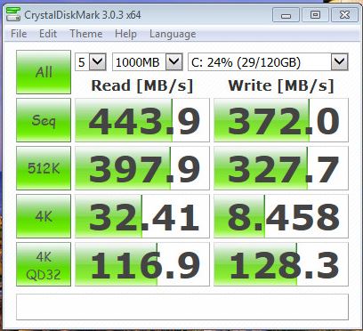
Task: Open the Help menu
Action: click(125, 34)
